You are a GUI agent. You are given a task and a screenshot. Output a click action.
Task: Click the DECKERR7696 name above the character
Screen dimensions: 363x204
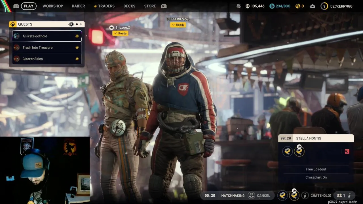(x=178, y=19)
